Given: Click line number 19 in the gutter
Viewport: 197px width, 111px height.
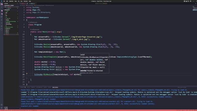Looking at the screenshot, I should click(x=23, y=57).
